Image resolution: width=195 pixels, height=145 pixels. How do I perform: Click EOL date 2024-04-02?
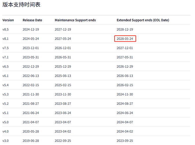(125, 131)
